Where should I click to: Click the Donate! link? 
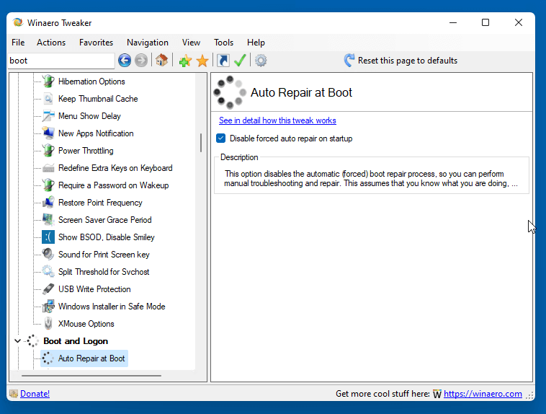coord(35,394)
